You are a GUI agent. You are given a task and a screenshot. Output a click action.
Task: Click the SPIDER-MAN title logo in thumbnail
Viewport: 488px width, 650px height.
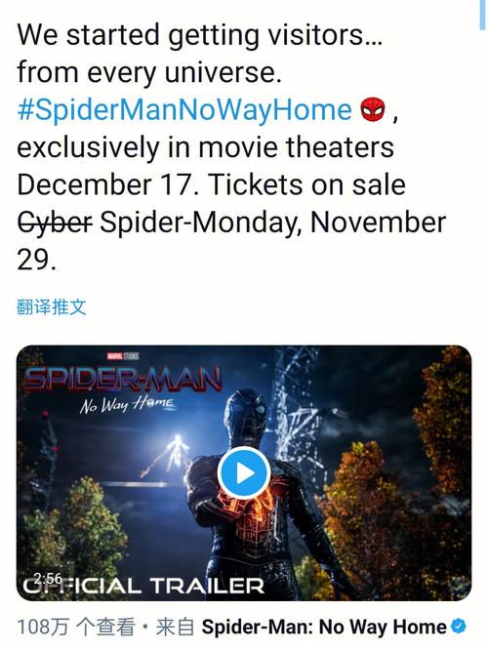[x=123, y=379]
